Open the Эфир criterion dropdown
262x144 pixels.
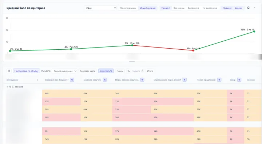(x=100, y=8)
